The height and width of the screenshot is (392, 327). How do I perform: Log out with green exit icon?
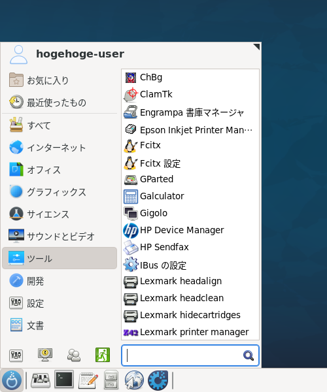click(x=103, y=355)
